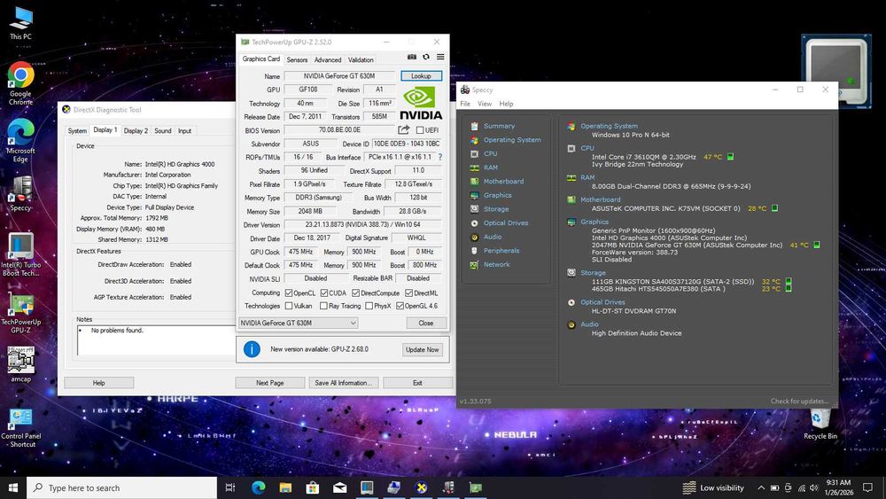Open Graphics section in Speccy sidebar
Image resolution: width=886 pixels, height=499 pixels.
click(x=497, y=195)
